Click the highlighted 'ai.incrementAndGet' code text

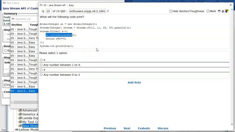59,35
